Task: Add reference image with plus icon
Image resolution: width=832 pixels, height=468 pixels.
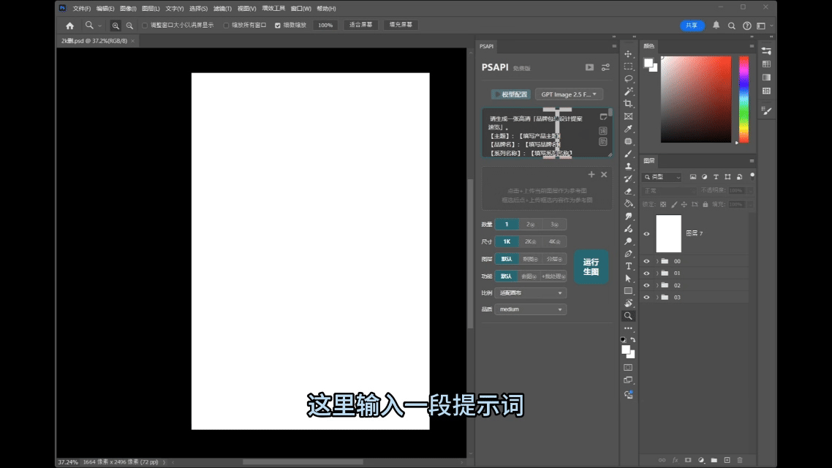Action: [591, 175]
